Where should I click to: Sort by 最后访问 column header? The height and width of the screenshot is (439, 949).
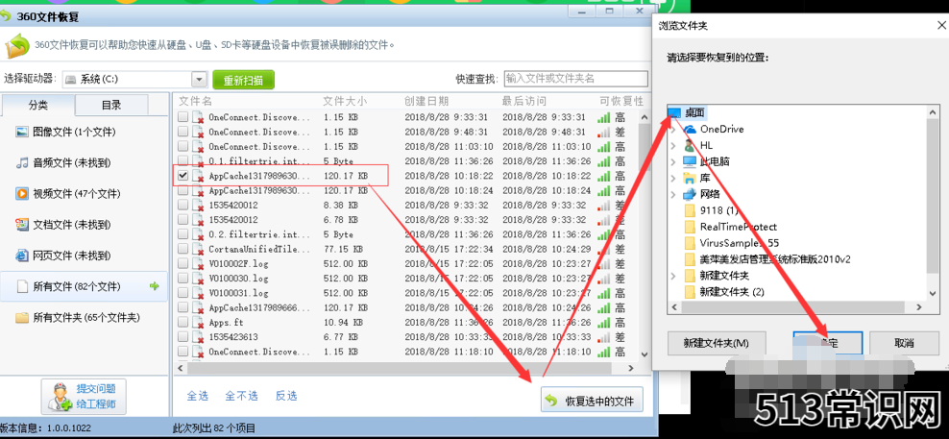(x=524, y=101)
